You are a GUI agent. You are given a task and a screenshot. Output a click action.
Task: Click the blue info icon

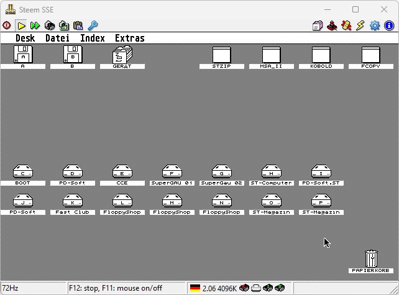pyautogui.click(x=389, y=25)
